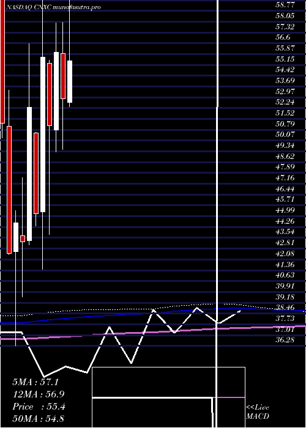Click the 44.99 price level

(x=285, y=210)
